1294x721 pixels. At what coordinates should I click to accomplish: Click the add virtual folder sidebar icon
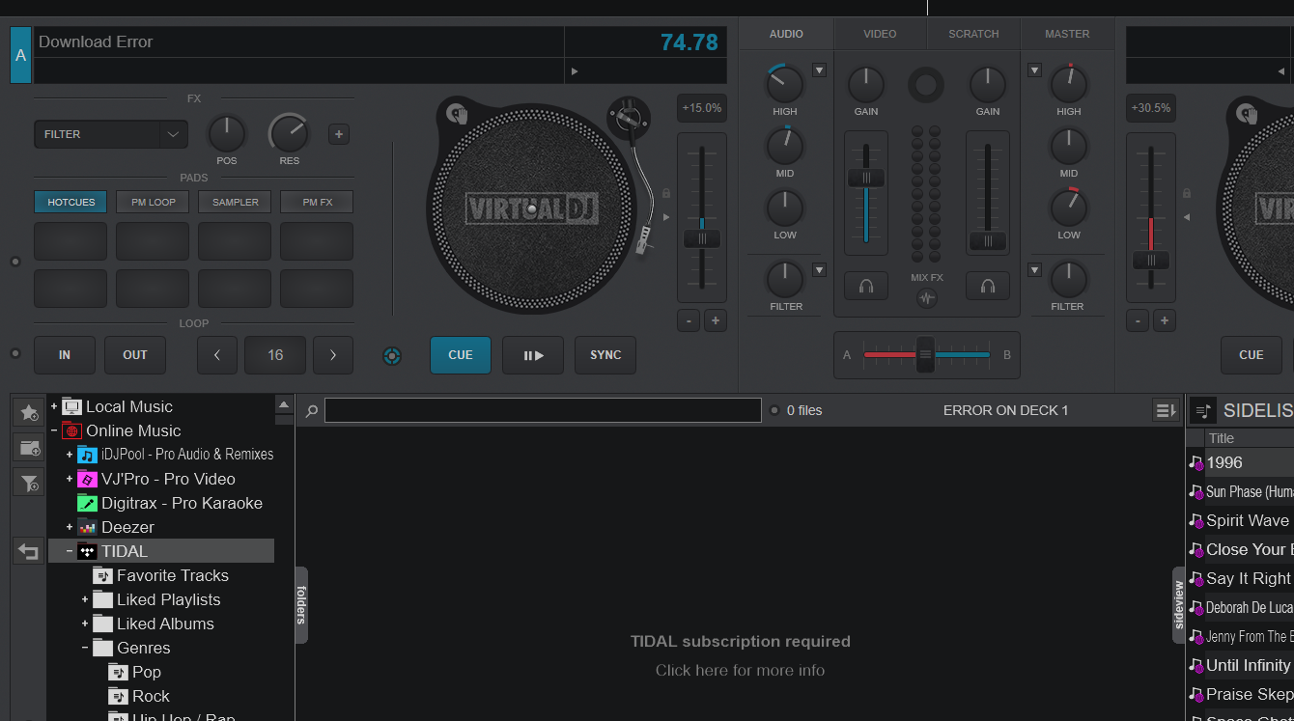[x=29, y=448]
